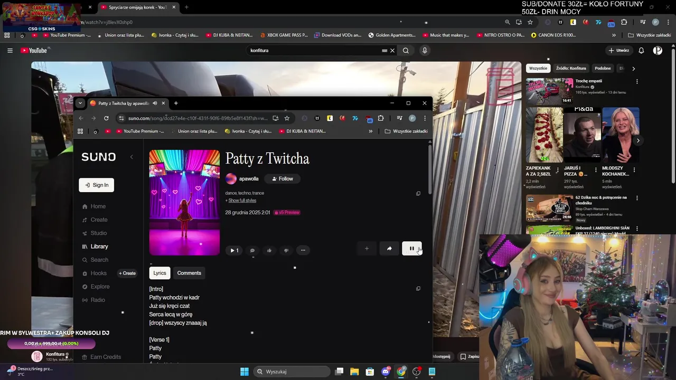Image resolution: width=676 pixels, height=380 pixels.
Task: Reload the Suno page
Action: pos(106,118)
